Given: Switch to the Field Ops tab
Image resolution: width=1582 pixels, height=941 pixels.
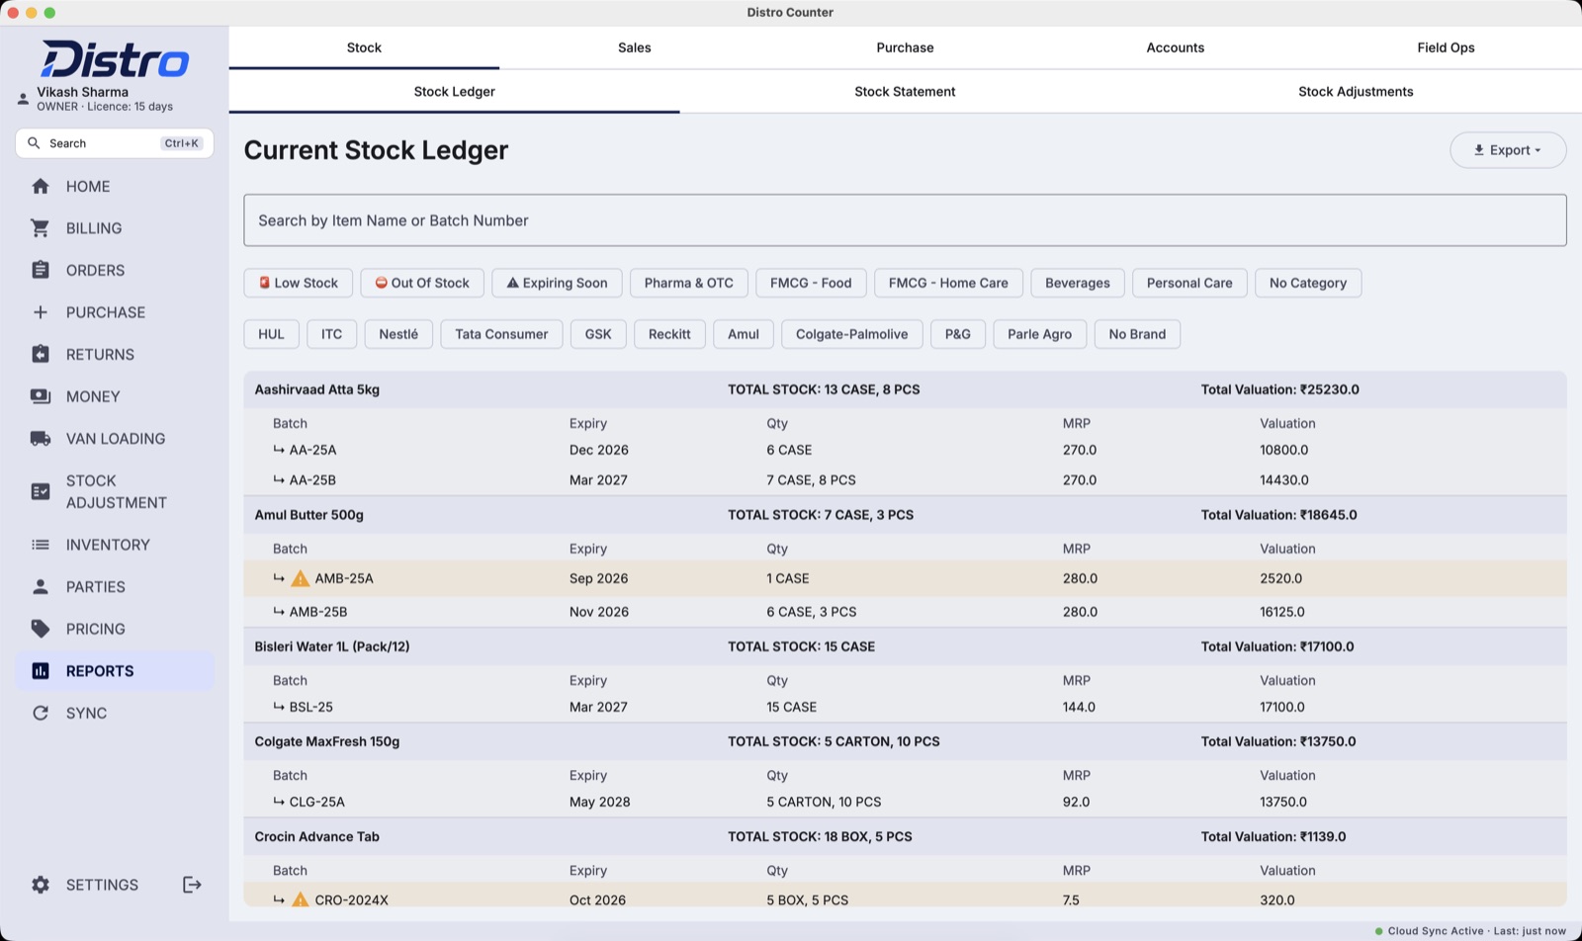Looking at the screenshot, I should click(1446, 47).
